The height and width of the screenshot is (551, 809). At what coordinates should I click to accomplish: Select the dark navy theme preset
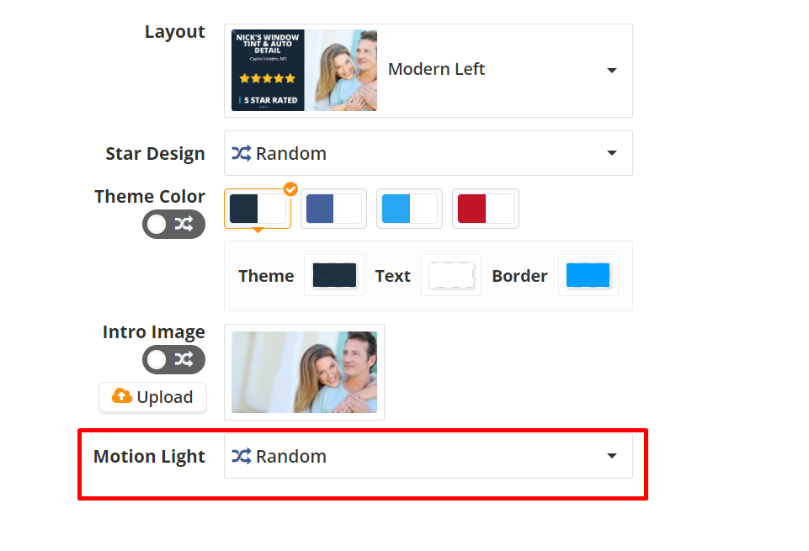pos(258,209)
